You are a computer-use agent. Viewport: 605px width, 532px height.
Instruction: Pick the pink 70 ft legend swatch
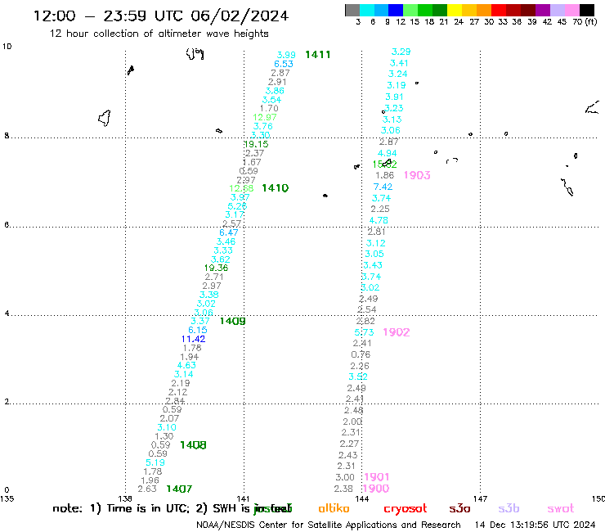click(572, 10)
